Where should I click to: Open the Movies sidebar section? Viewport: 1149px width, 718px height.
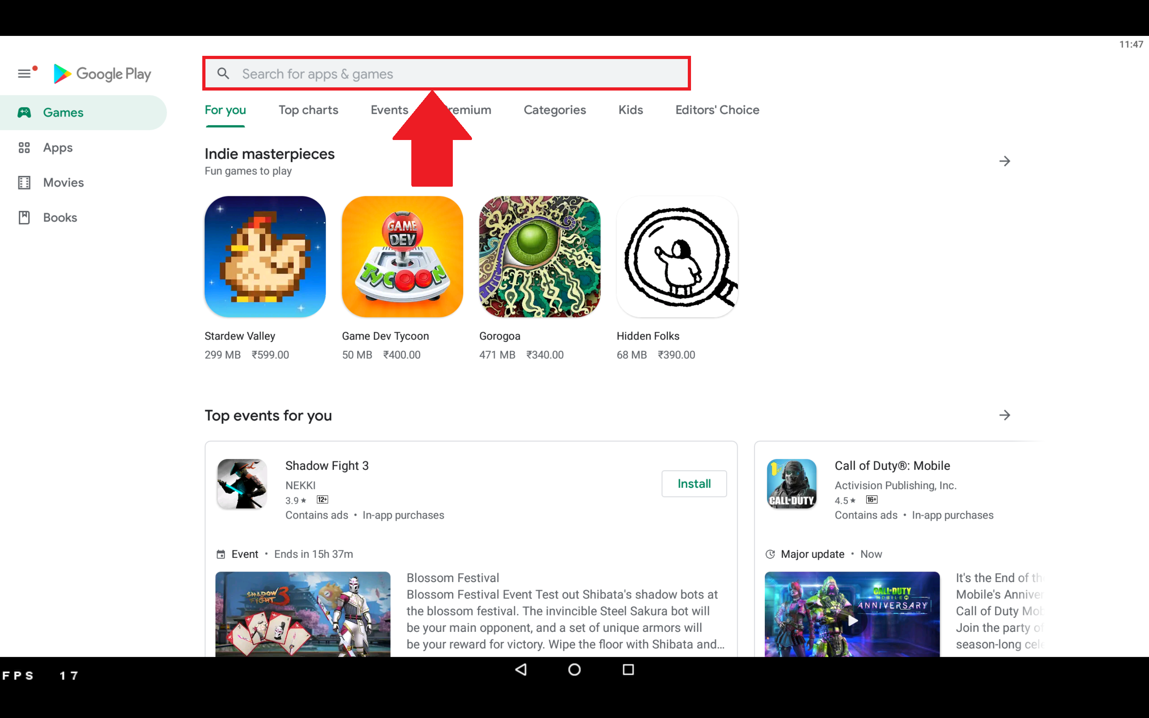[x=63, y=182]
